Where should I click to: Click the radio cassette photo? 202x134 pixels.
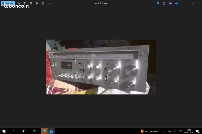[101, 67]
